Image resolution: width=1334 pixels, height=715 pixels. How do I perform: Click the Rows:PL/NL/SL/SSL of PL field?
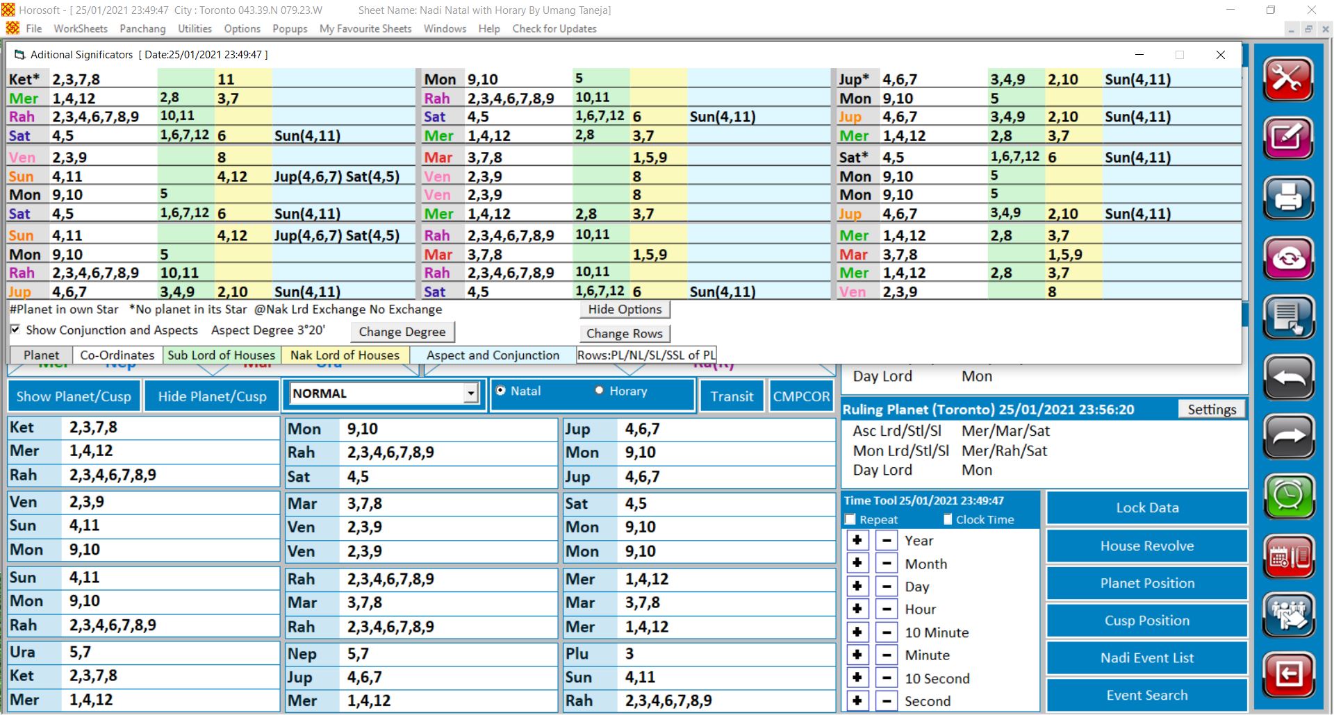click(646, 355)
